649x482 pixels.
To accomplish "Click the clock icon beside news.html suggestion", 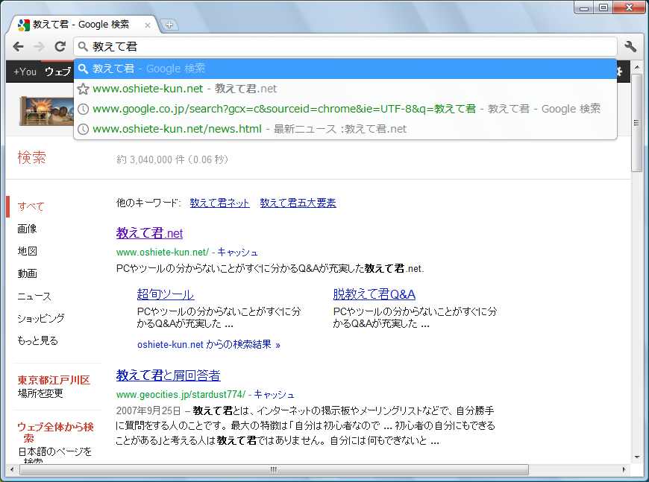I will coord(84,129).
